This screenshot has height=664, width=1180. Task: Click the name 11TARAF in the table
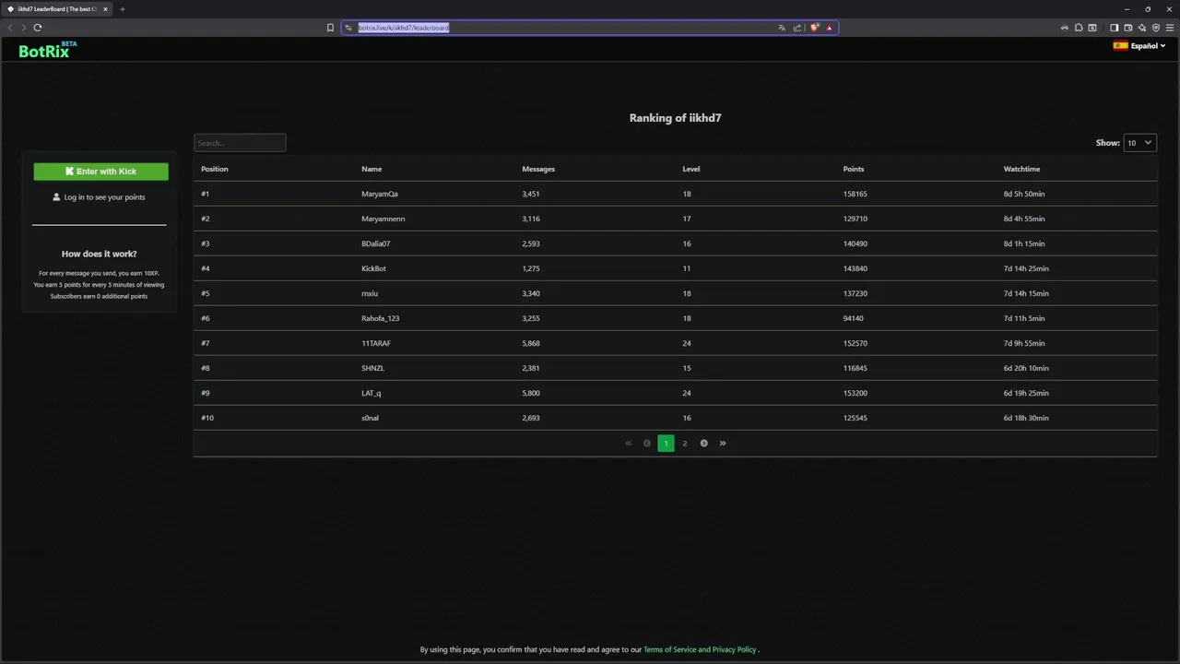point(376,344)
